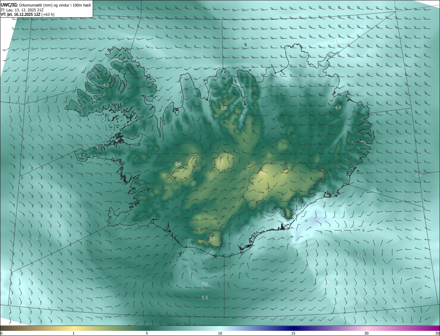
Task: Click the 'UWC/IG: Úrkomumætti (mm)' title line
Action: point(46,5)
